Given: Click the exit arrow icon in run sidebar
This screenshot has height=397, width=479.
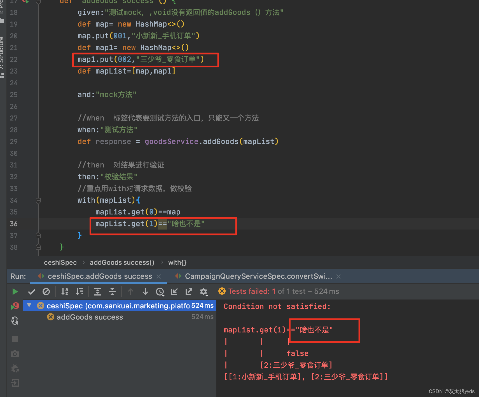Looking at the screenshot, I should point(15,383).
